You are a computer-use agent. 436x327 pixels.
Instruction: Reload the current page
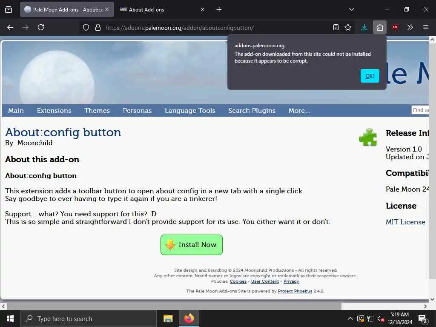click(x=41, y=27)
